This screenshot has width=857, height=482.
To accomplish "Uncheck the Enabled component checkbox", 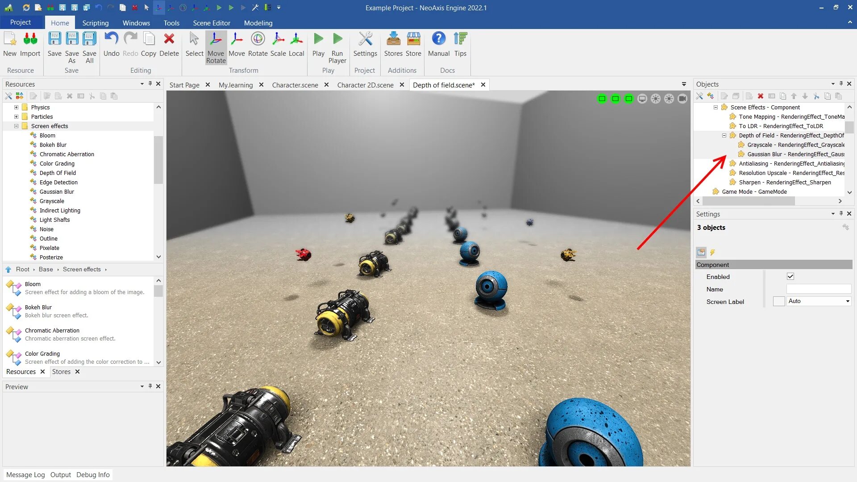I will point(790,277).
